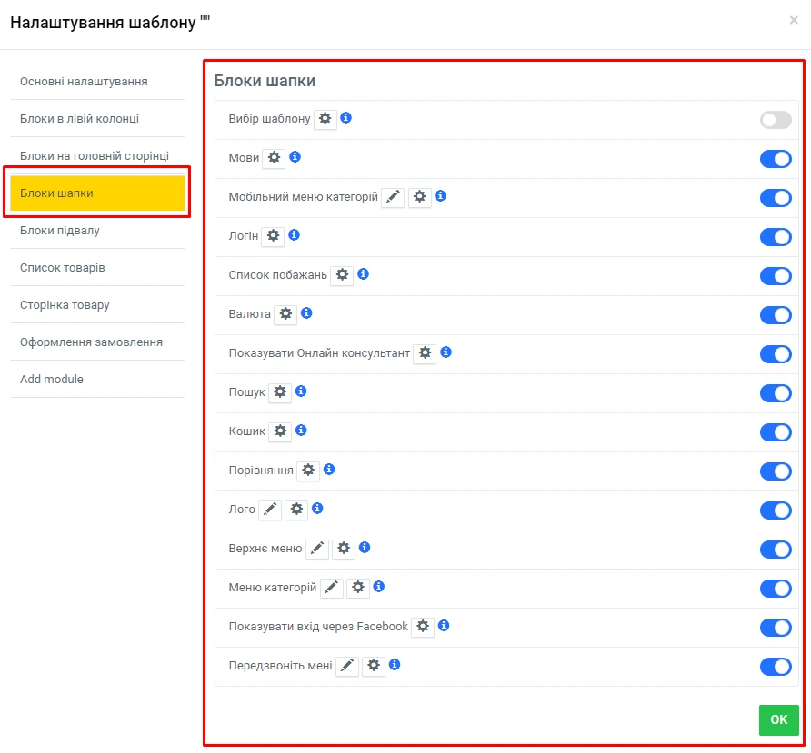Click pencil edit icon for Мобільний меню категорій
The width and height of the screenshot is (811, 753).
tap(393, 197)
